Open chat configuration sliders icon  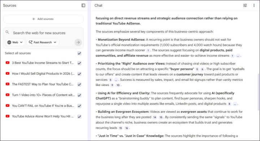pyautogui.click(x=245, y=5)
